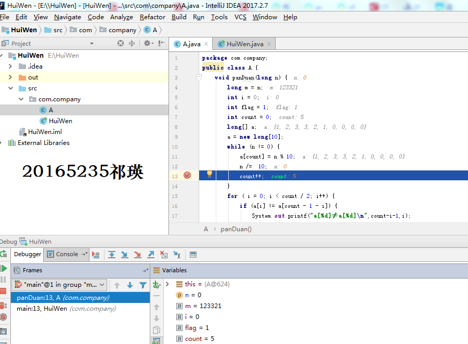Select class A in the project tree

[x=51, y=110]
